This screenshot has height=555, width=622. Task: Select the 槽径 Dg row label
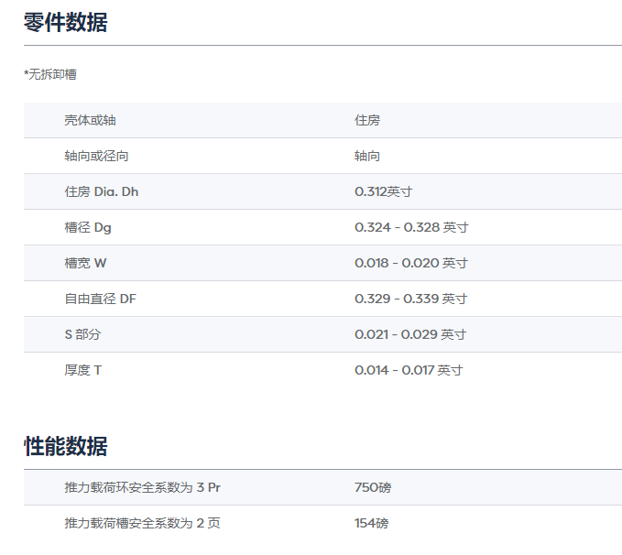[x=88, y=227]
